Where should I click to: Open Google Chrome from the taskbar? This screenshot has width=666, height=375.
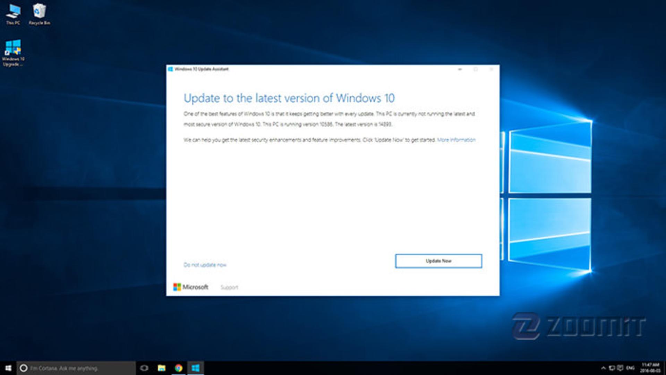click(x=179, y=368)
